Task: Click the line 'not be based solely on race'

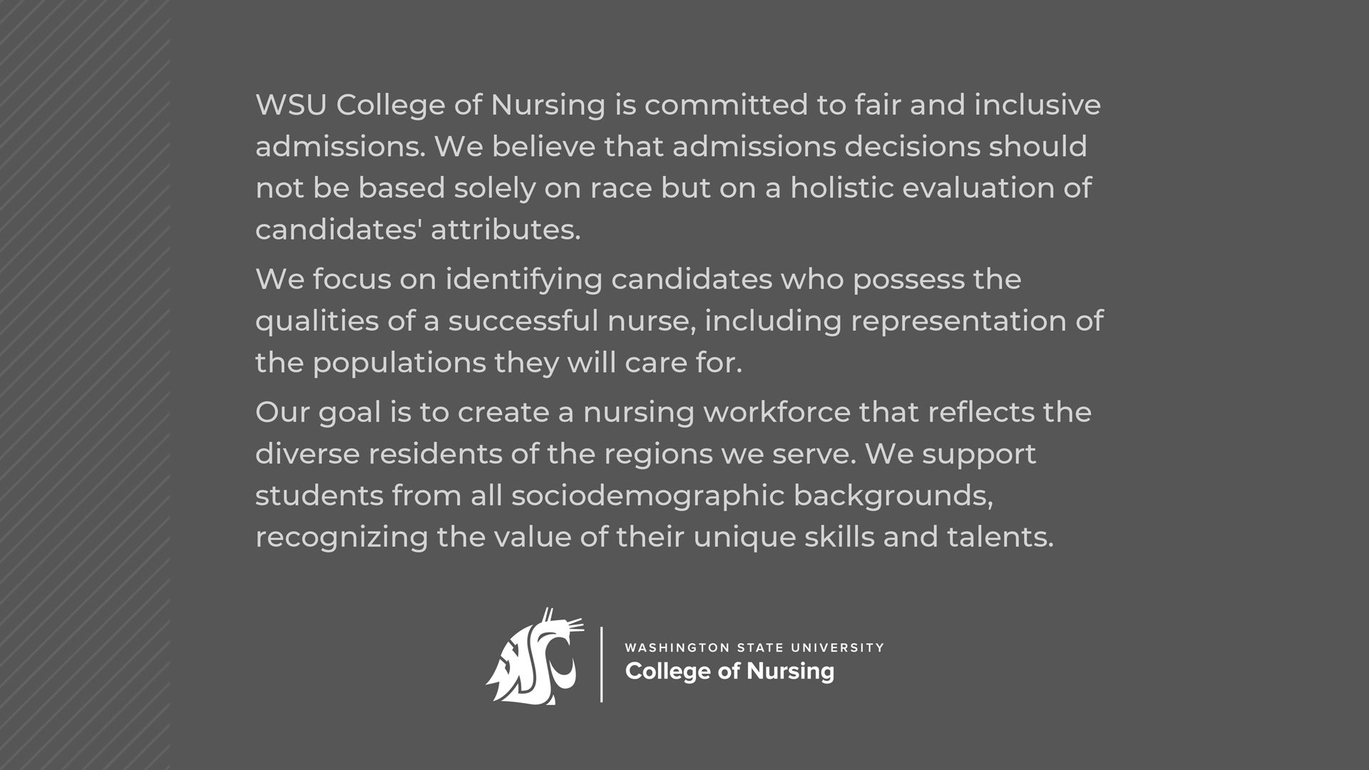Action: [x=673, y=188]
